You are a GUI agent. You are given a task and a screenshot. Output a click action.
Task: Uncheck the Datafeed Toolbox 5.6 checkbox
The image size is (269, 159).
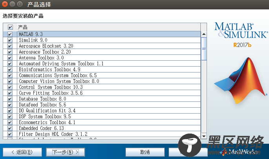tap(10, 105)
